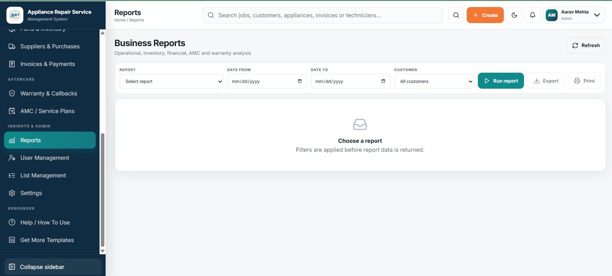Click the Date From date field

267,81
